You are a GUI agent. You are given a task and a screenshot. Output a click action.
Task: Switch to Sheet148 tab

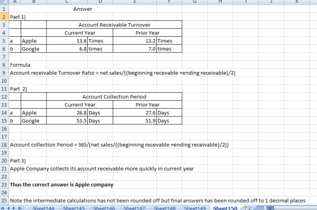pos(165,208)
